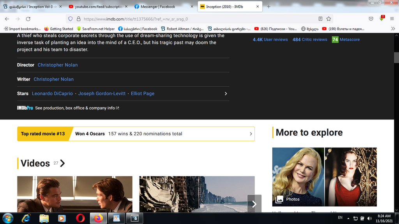399x224 pixels.
Task: Open the clock showing 8:24 AM
Action: (x=384, y=219)
